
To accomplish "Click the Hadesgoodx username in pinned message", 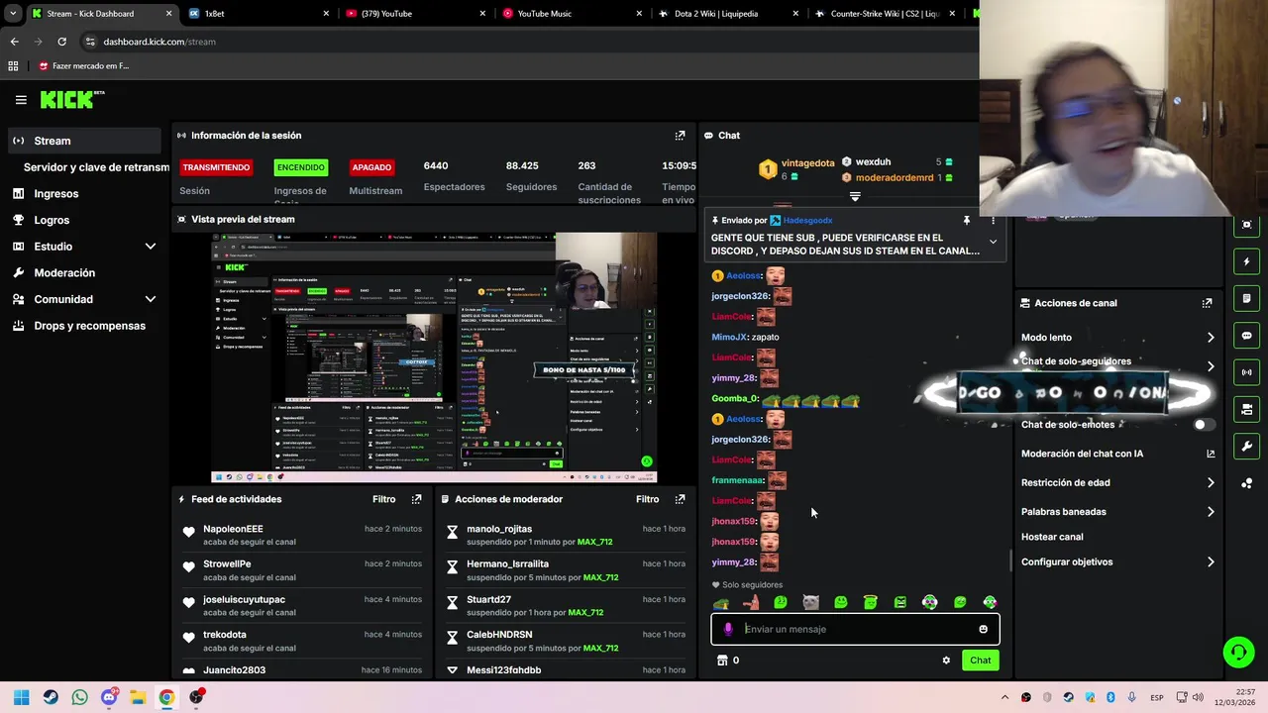I will click(x=806, y=221).
